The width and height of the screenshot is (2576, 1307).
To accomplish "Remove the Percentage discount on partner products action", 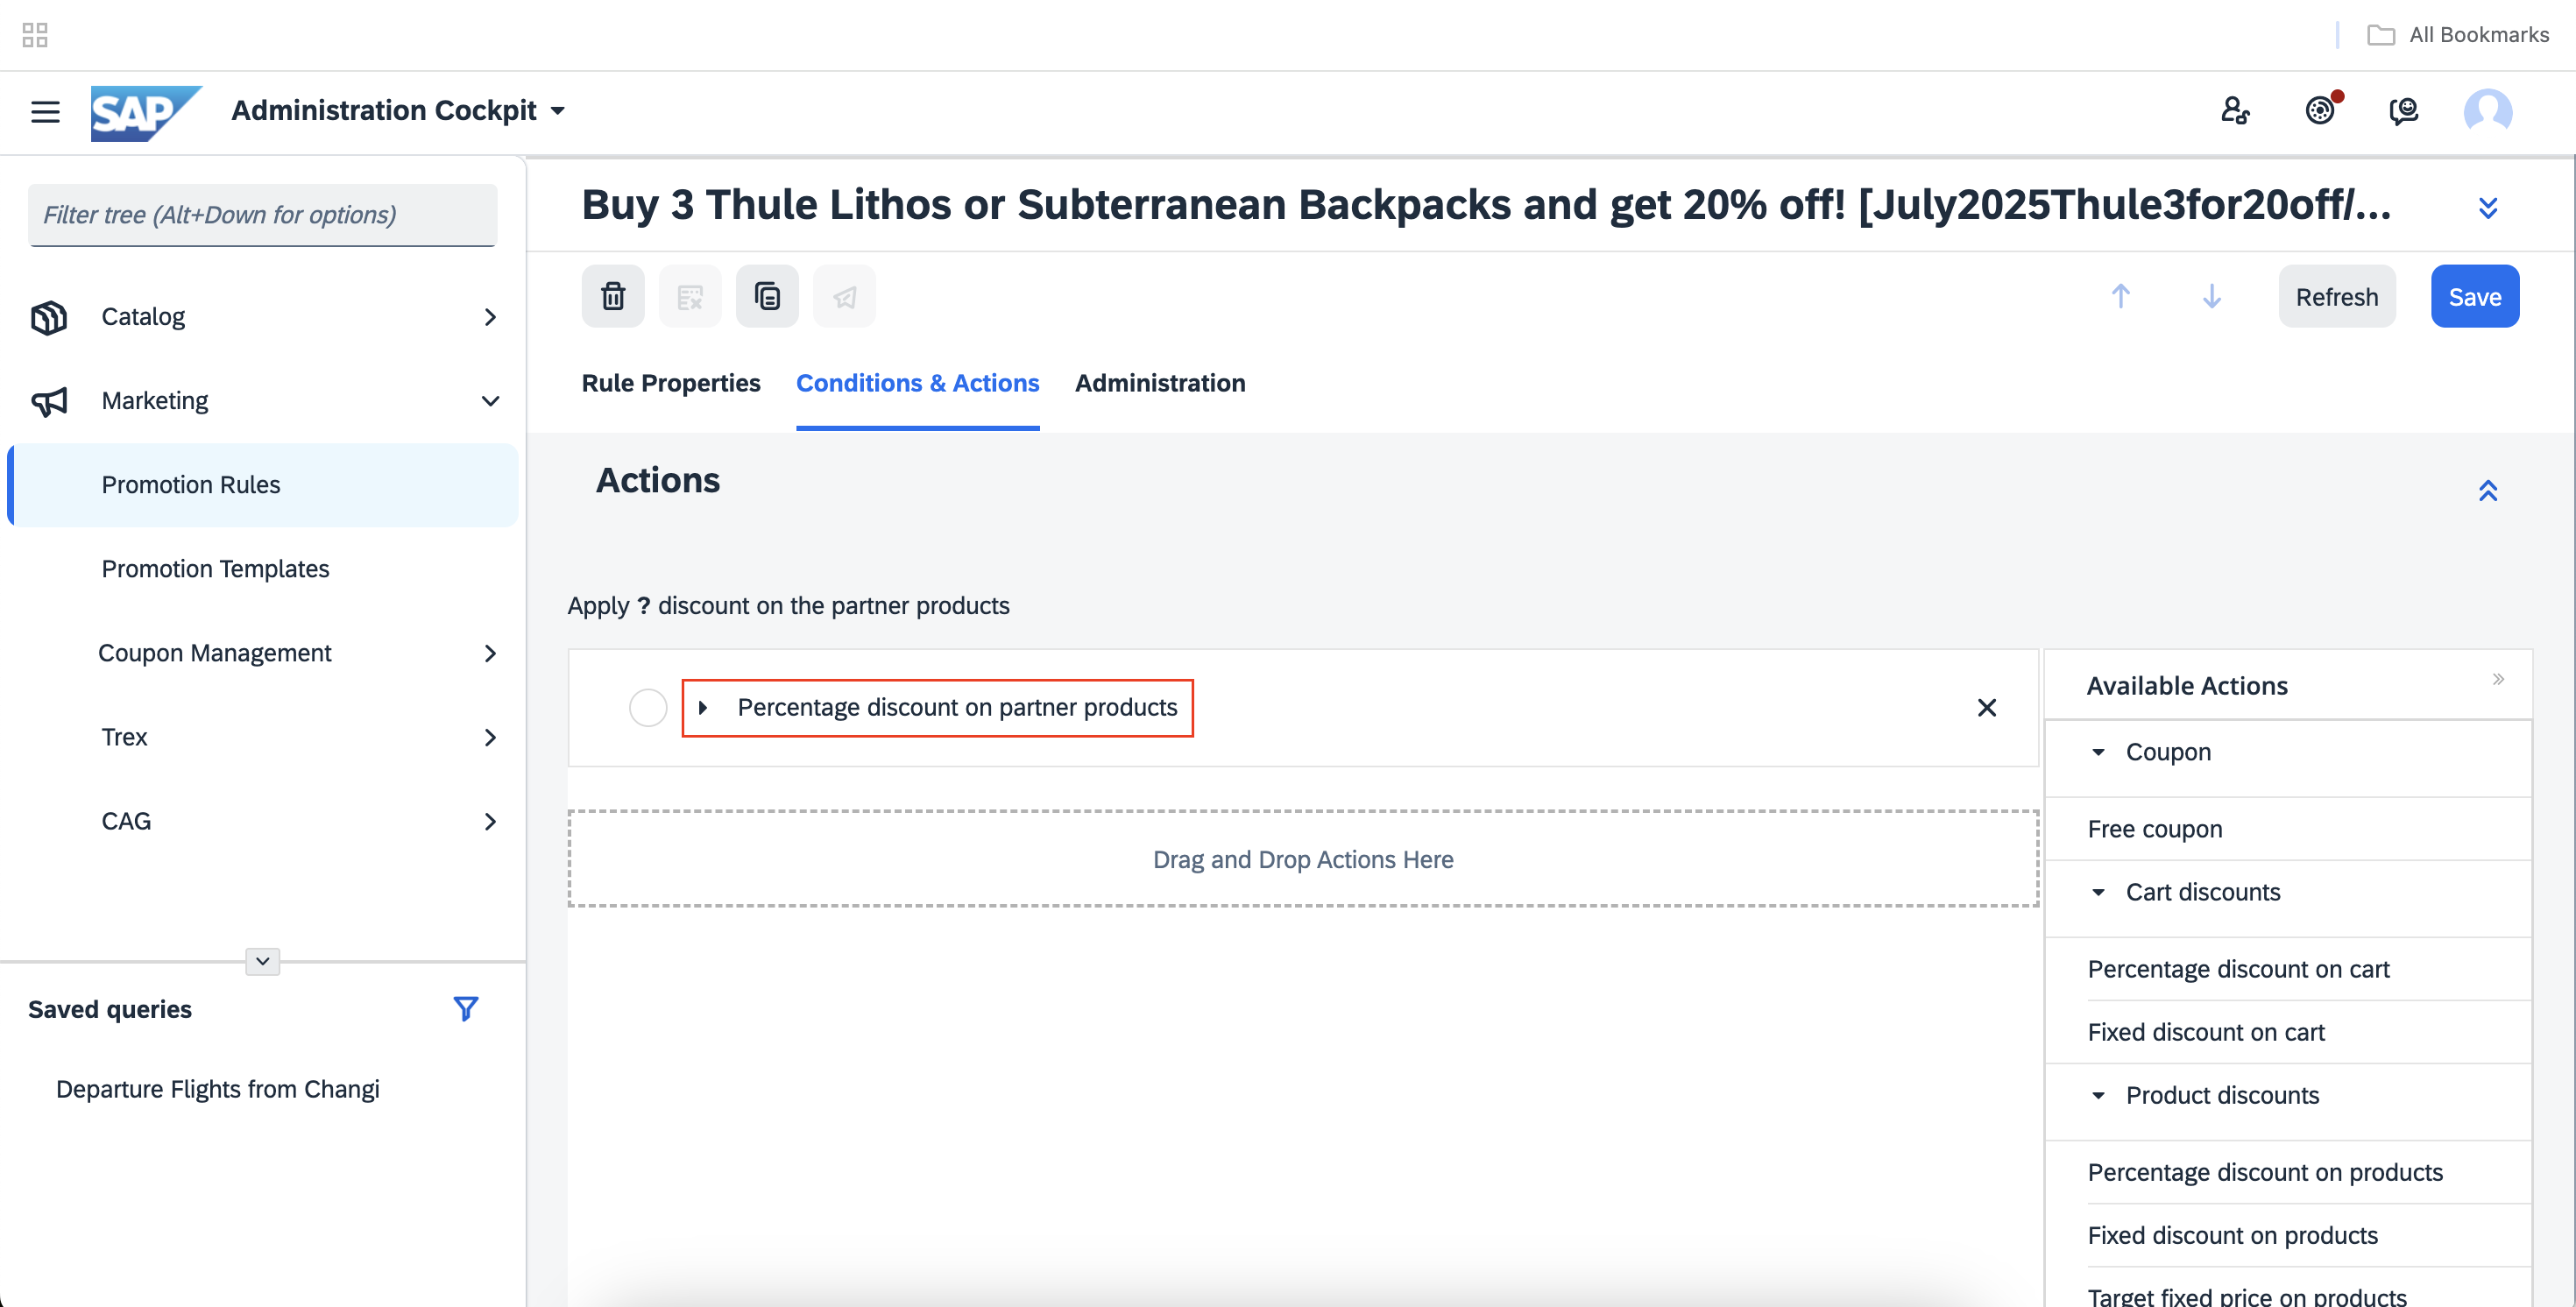I will point(1987,707).
